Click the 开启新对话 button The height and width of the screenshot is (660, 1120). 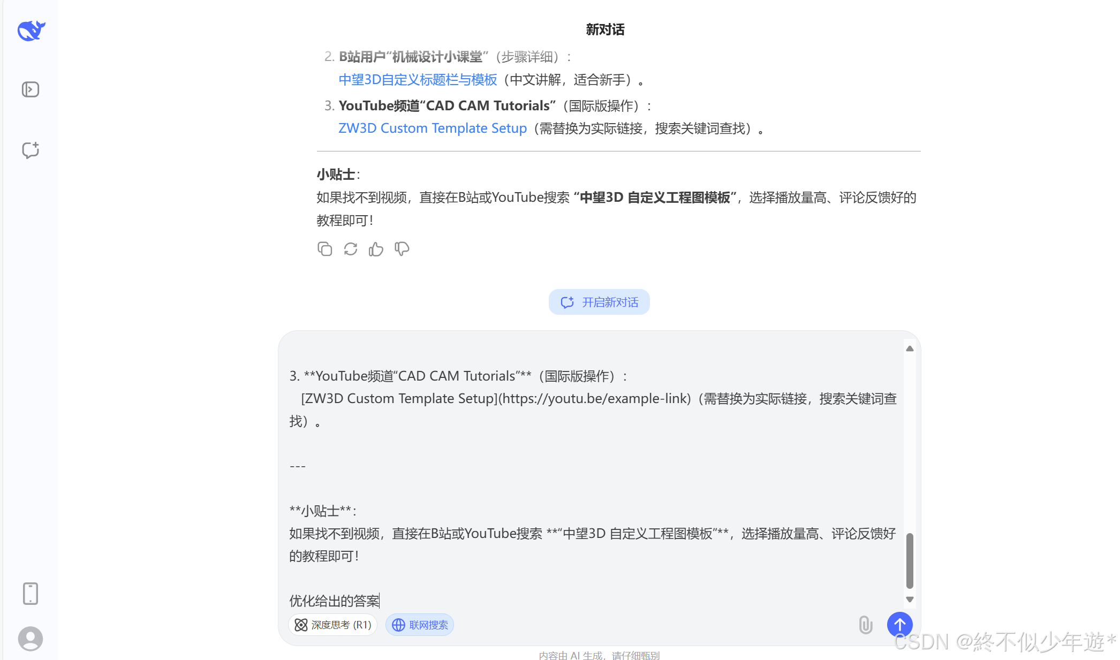point(599,302)
